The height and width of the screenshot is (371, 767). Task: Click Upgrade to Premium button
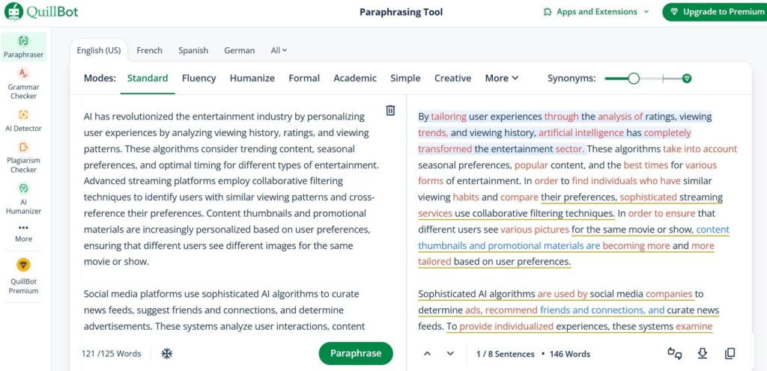point(716,12)
